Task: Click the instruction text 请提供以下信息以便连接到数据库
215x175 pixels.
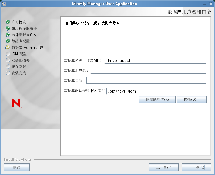Action: (93, 23)
